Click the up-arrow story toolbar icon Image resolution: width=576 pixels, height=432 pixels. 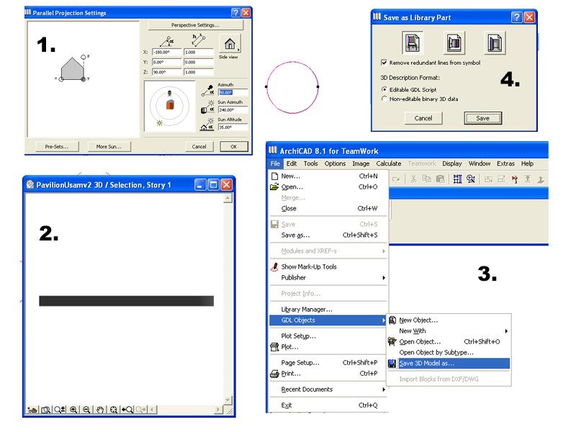(528, 179)
